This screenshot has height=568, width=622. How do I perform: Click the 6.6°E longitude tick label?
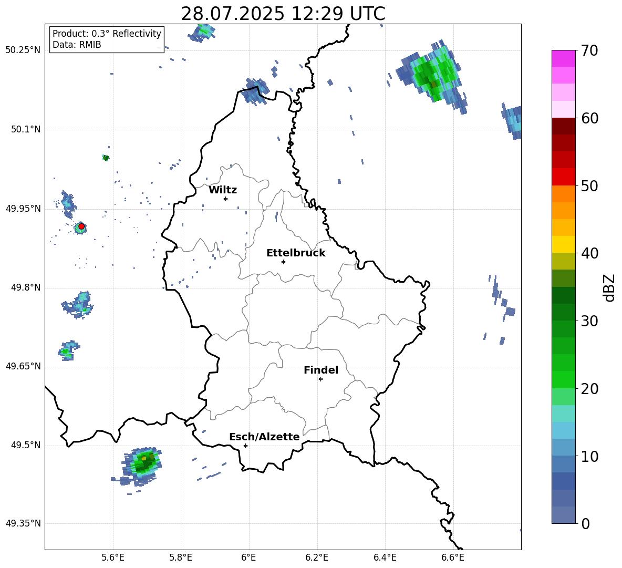click(453, 557)
